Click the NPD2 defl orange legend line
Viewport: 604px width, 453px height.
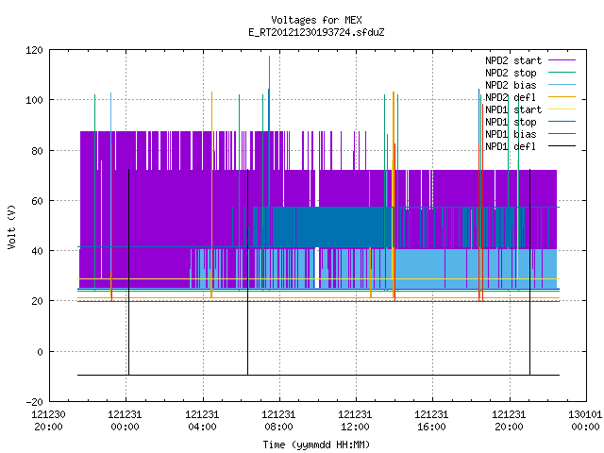[x=562, y=97]
